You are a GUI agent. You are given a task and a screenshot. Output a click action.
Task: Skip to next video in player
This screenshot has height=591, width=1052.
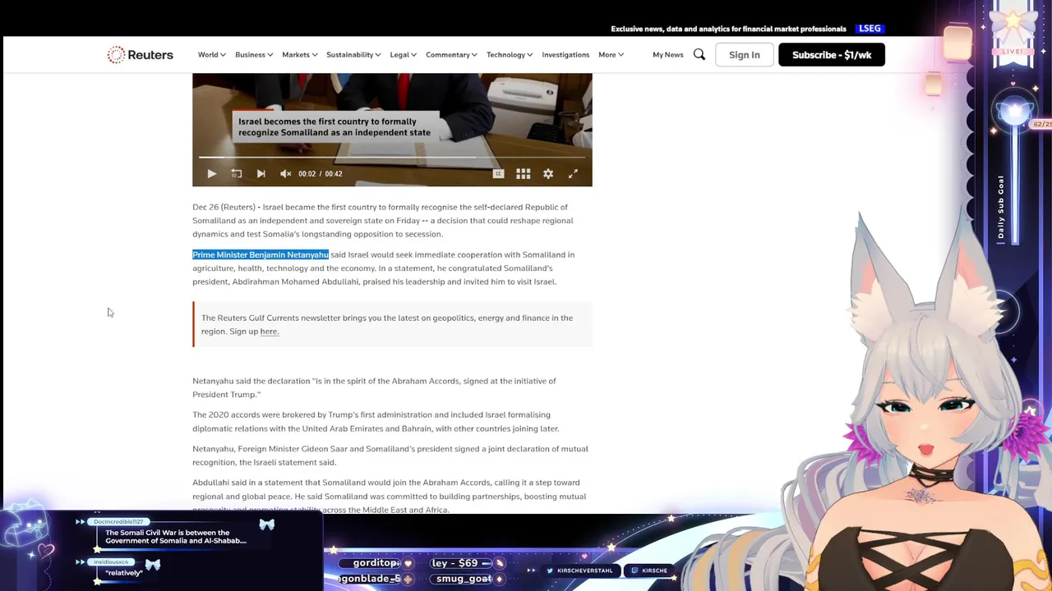pos(261,173)
